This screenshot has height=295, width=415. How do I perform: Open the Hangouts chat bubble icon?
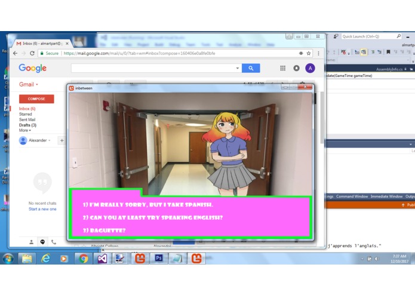pyautogui.click(x=42, y=242)
